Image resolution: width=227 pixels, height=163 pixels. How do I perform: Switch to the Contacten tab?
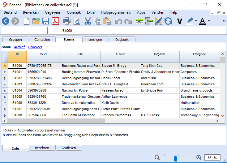point(42,40)
